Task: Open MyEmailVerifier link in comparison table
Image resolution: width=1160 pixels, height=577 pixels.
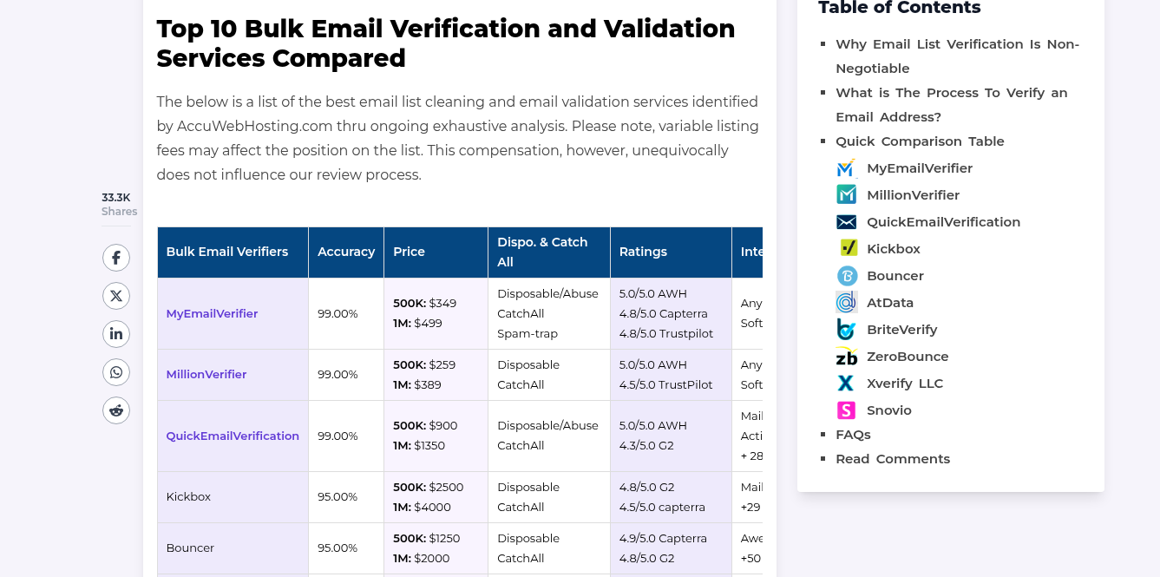Action: [x=212, y=313]
